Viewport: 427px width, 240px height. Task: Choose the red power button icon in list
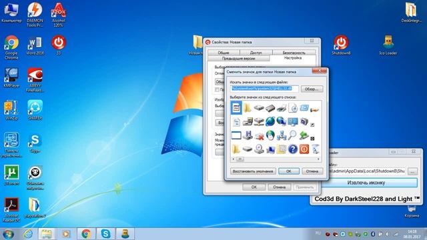(304, 149)
